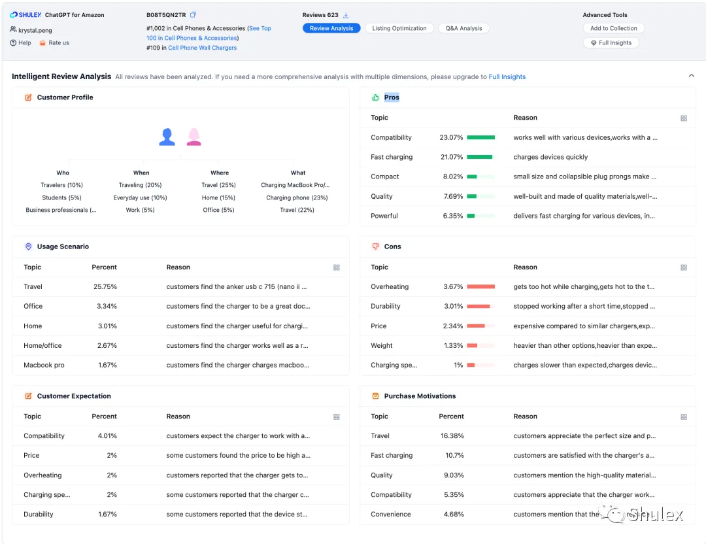Click the edit icon beside Customer Expectation
This screenshot has height=544, width=706.
(28, 396)
